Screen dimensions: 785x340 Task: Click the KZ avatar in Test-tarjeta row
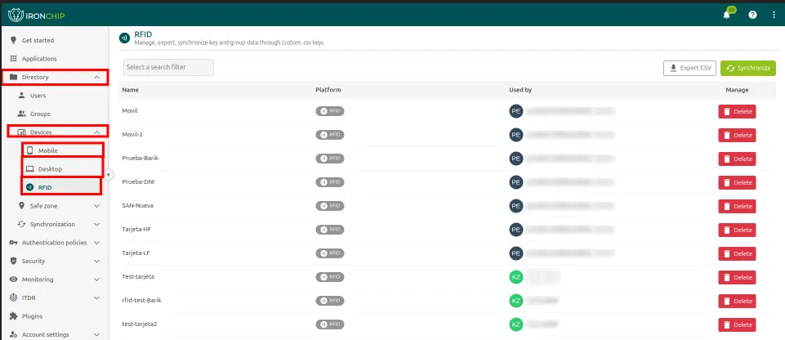pos(516,276)
